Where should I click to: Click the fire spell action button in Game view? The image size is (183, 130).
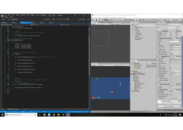tap(93, 97)
